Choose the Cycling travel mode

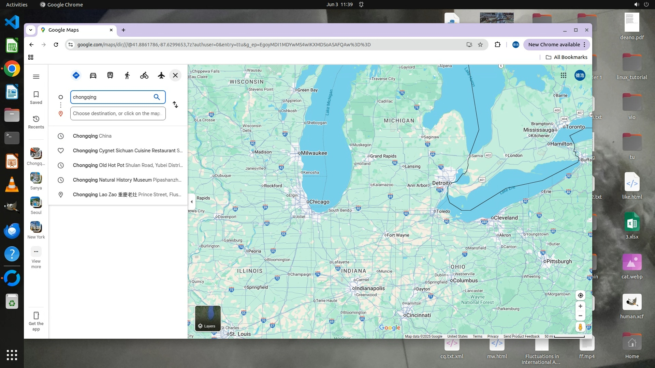pyautogui.click(x=144, y=75)
